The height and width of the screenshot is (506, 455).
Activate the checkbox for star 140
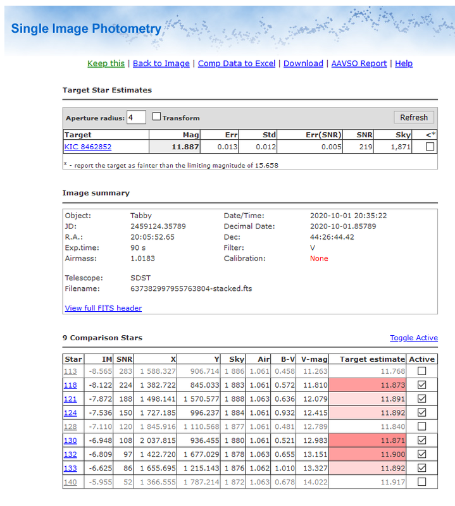[x=421, y=482]
